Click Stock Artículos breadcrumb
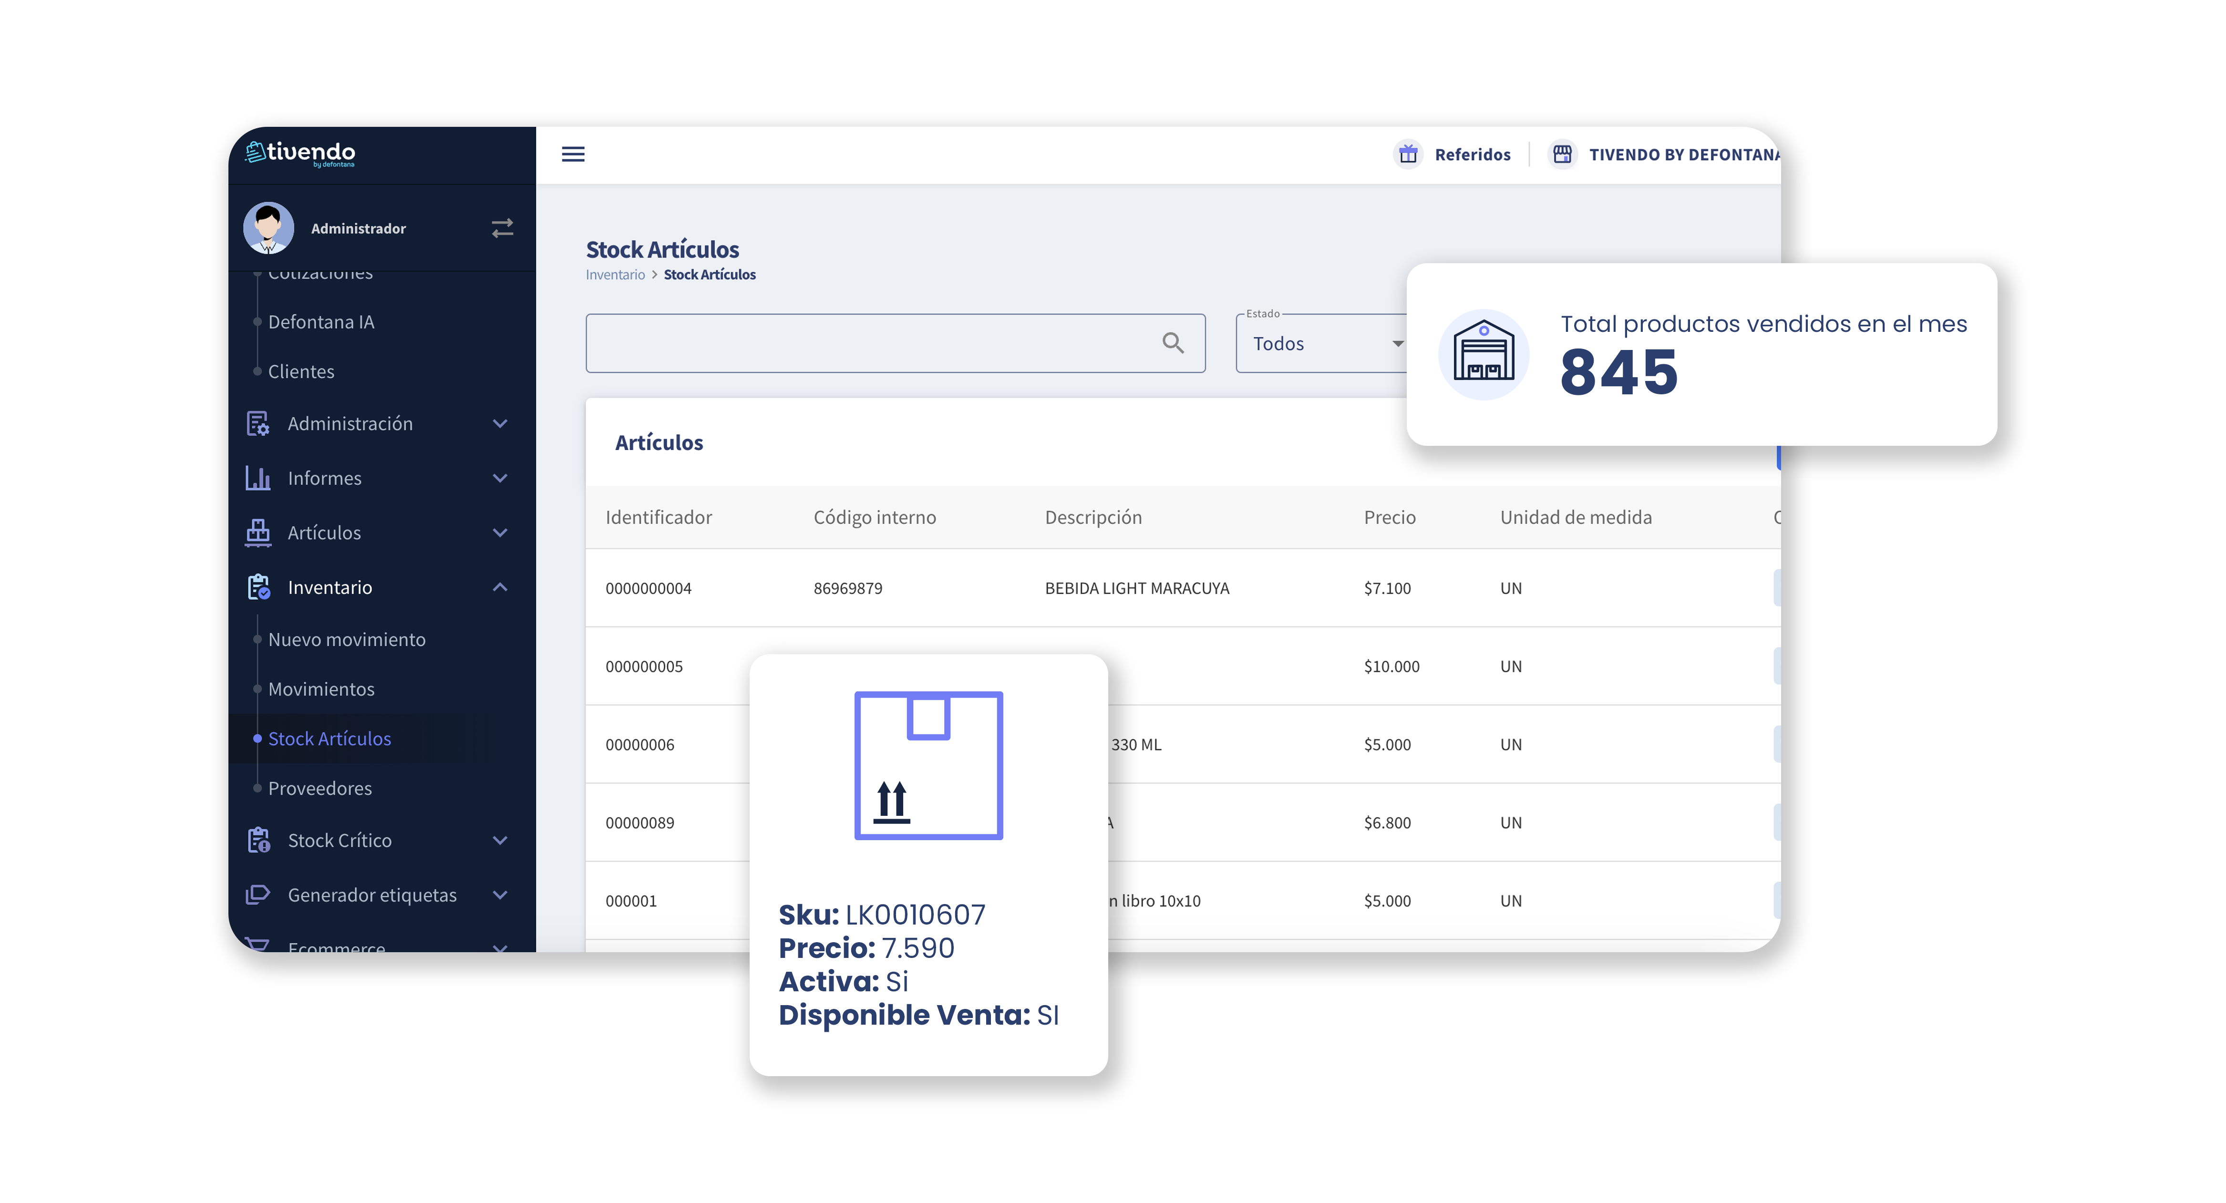The width and height of the screenshot is (2226, 1203). [x=710, y=275]
